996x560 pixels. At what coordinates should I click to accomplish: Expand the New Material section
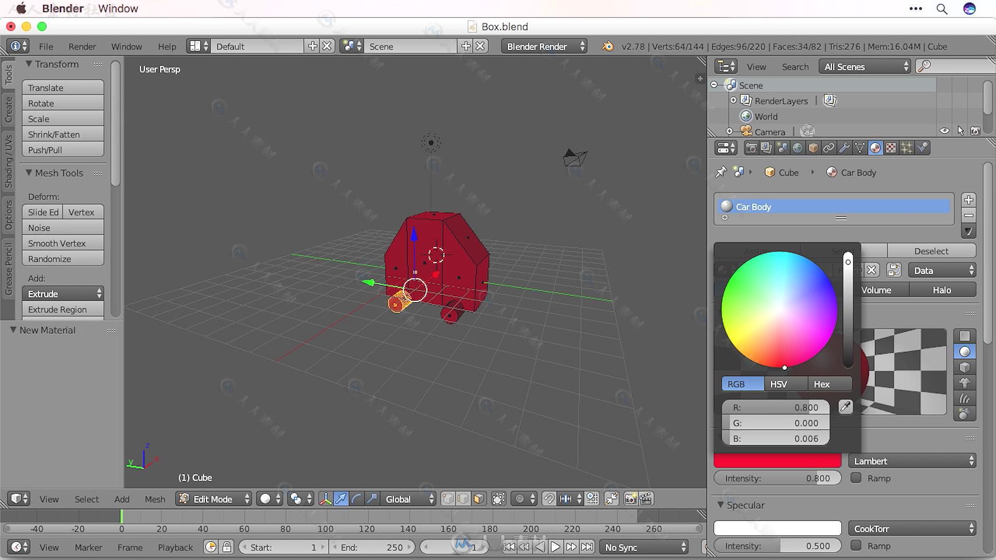click(x=12, y=330)
